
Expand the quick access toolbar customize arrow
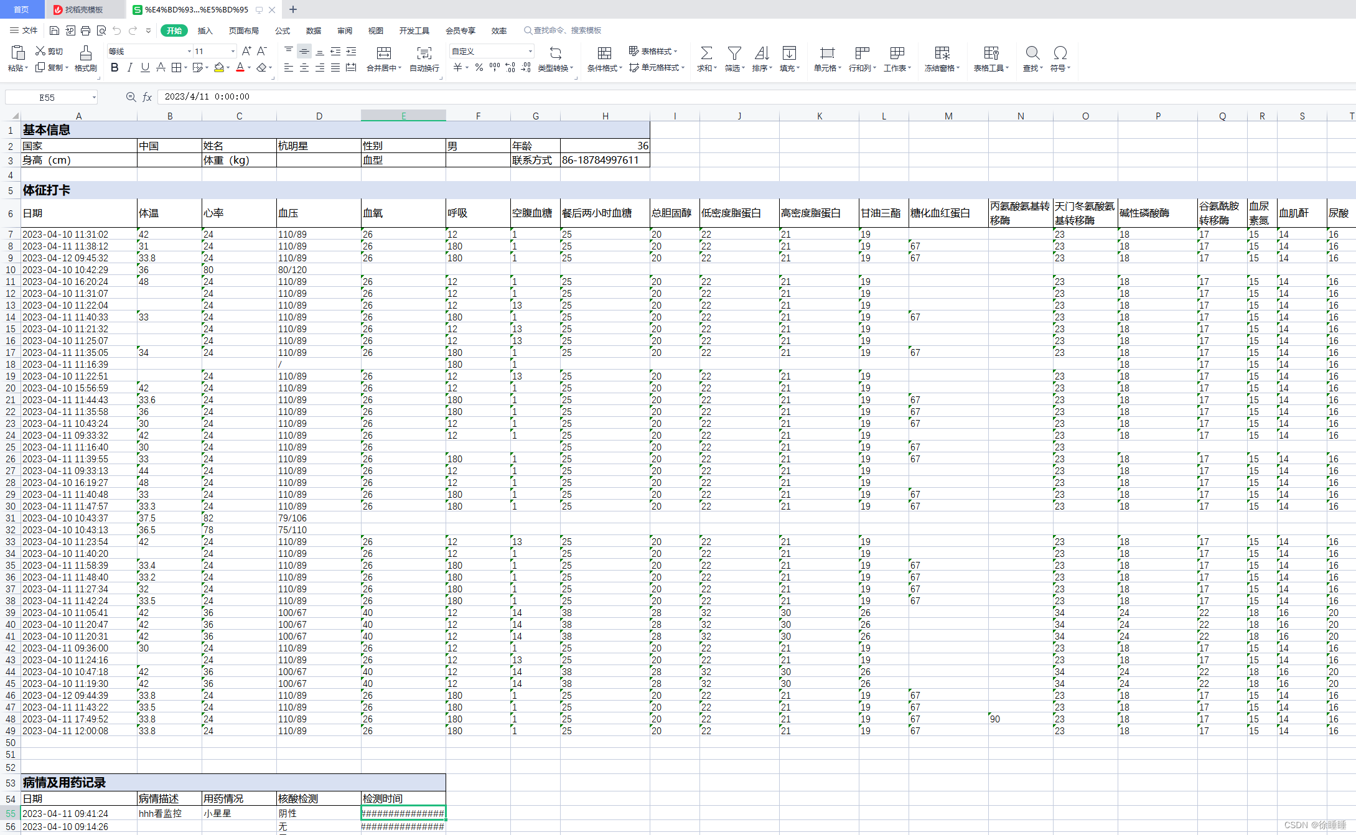coord(148,30)
